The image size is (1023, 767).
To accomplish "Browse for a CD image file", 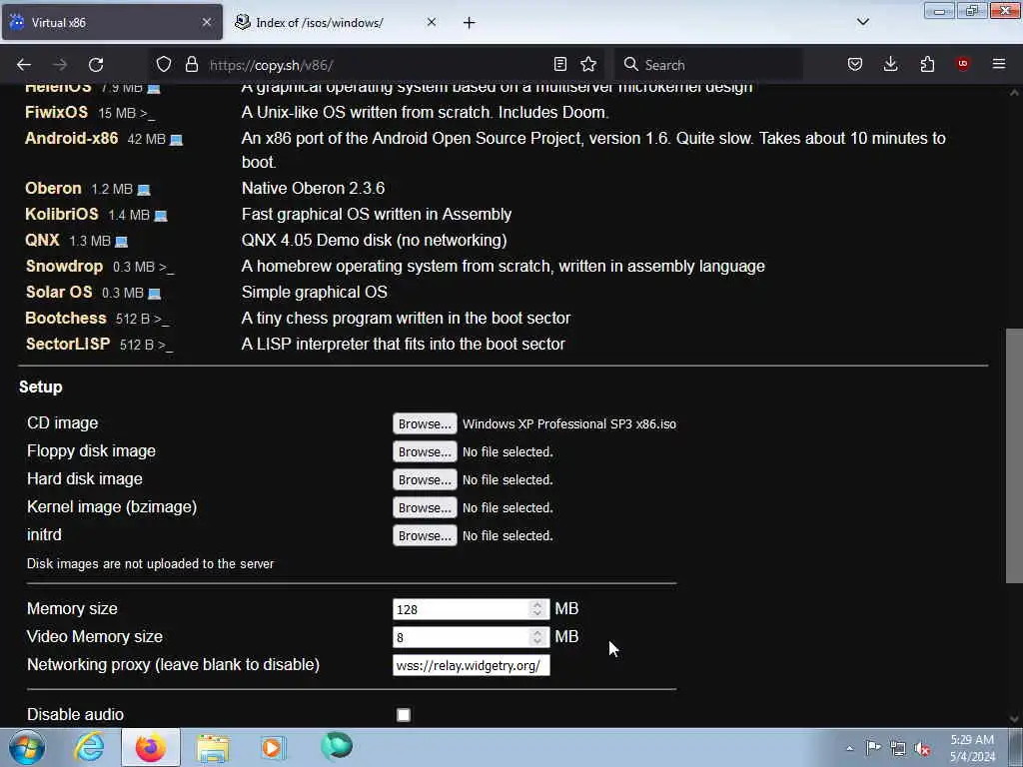I will pyautogui.click(x=425, y=423).
